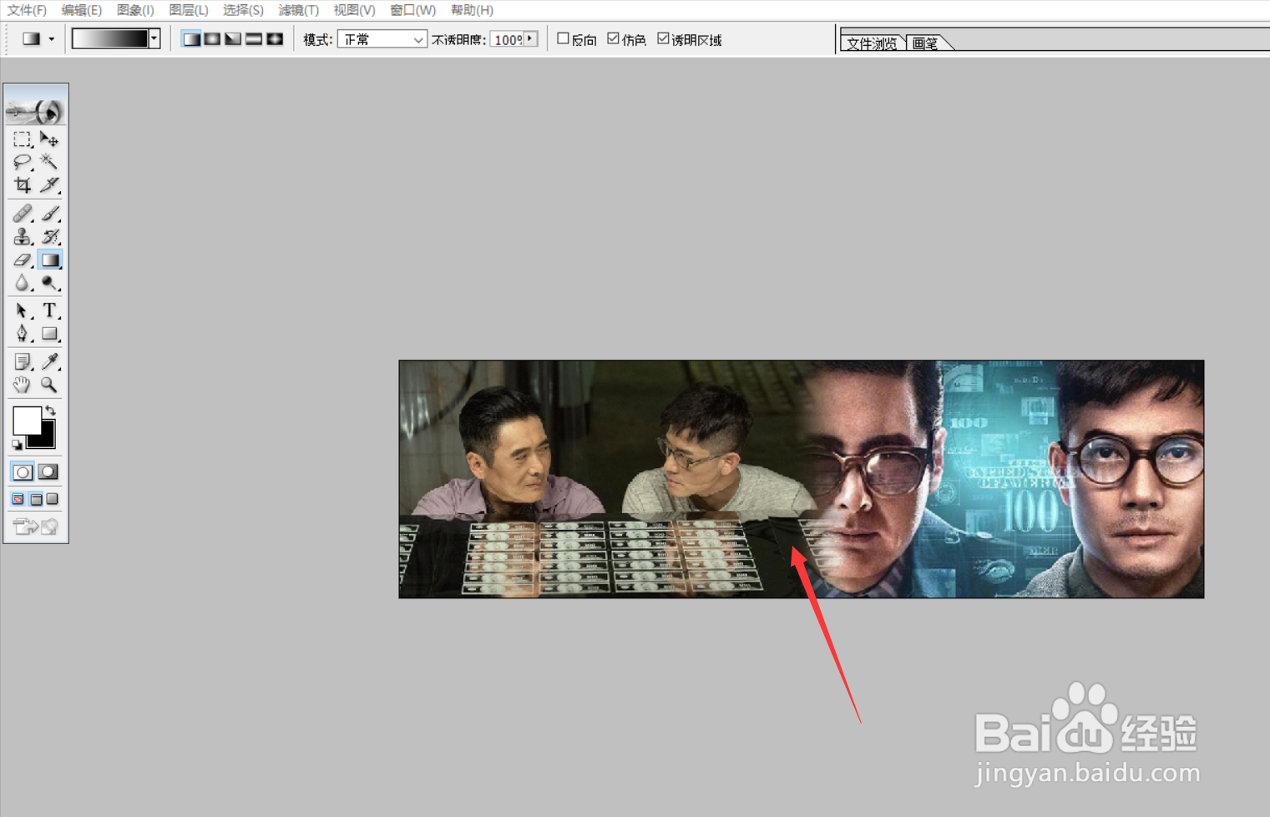1270x817 pixels.
Task: Select the Slice tool
Action: point(49,184)
